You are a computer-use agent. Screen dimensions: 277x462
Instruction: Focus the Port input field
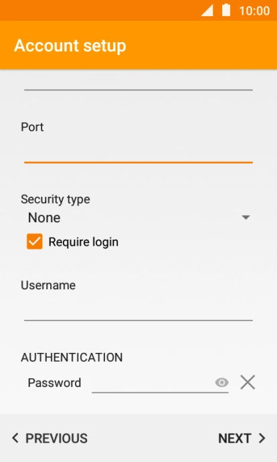(x=138, y=151)
